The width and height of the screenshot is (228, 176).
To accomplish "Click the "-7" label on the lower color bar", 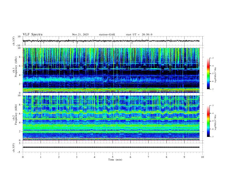I will point(212,137).
